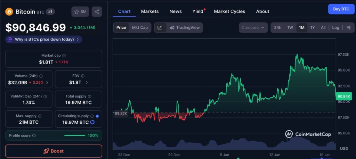Click the 88.22K baseline price label
Viewport: 356px width, 159px height.
[x=121, y=114]
